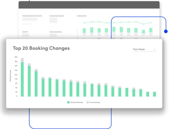Select the final rightmost green bar

[154, 94]
